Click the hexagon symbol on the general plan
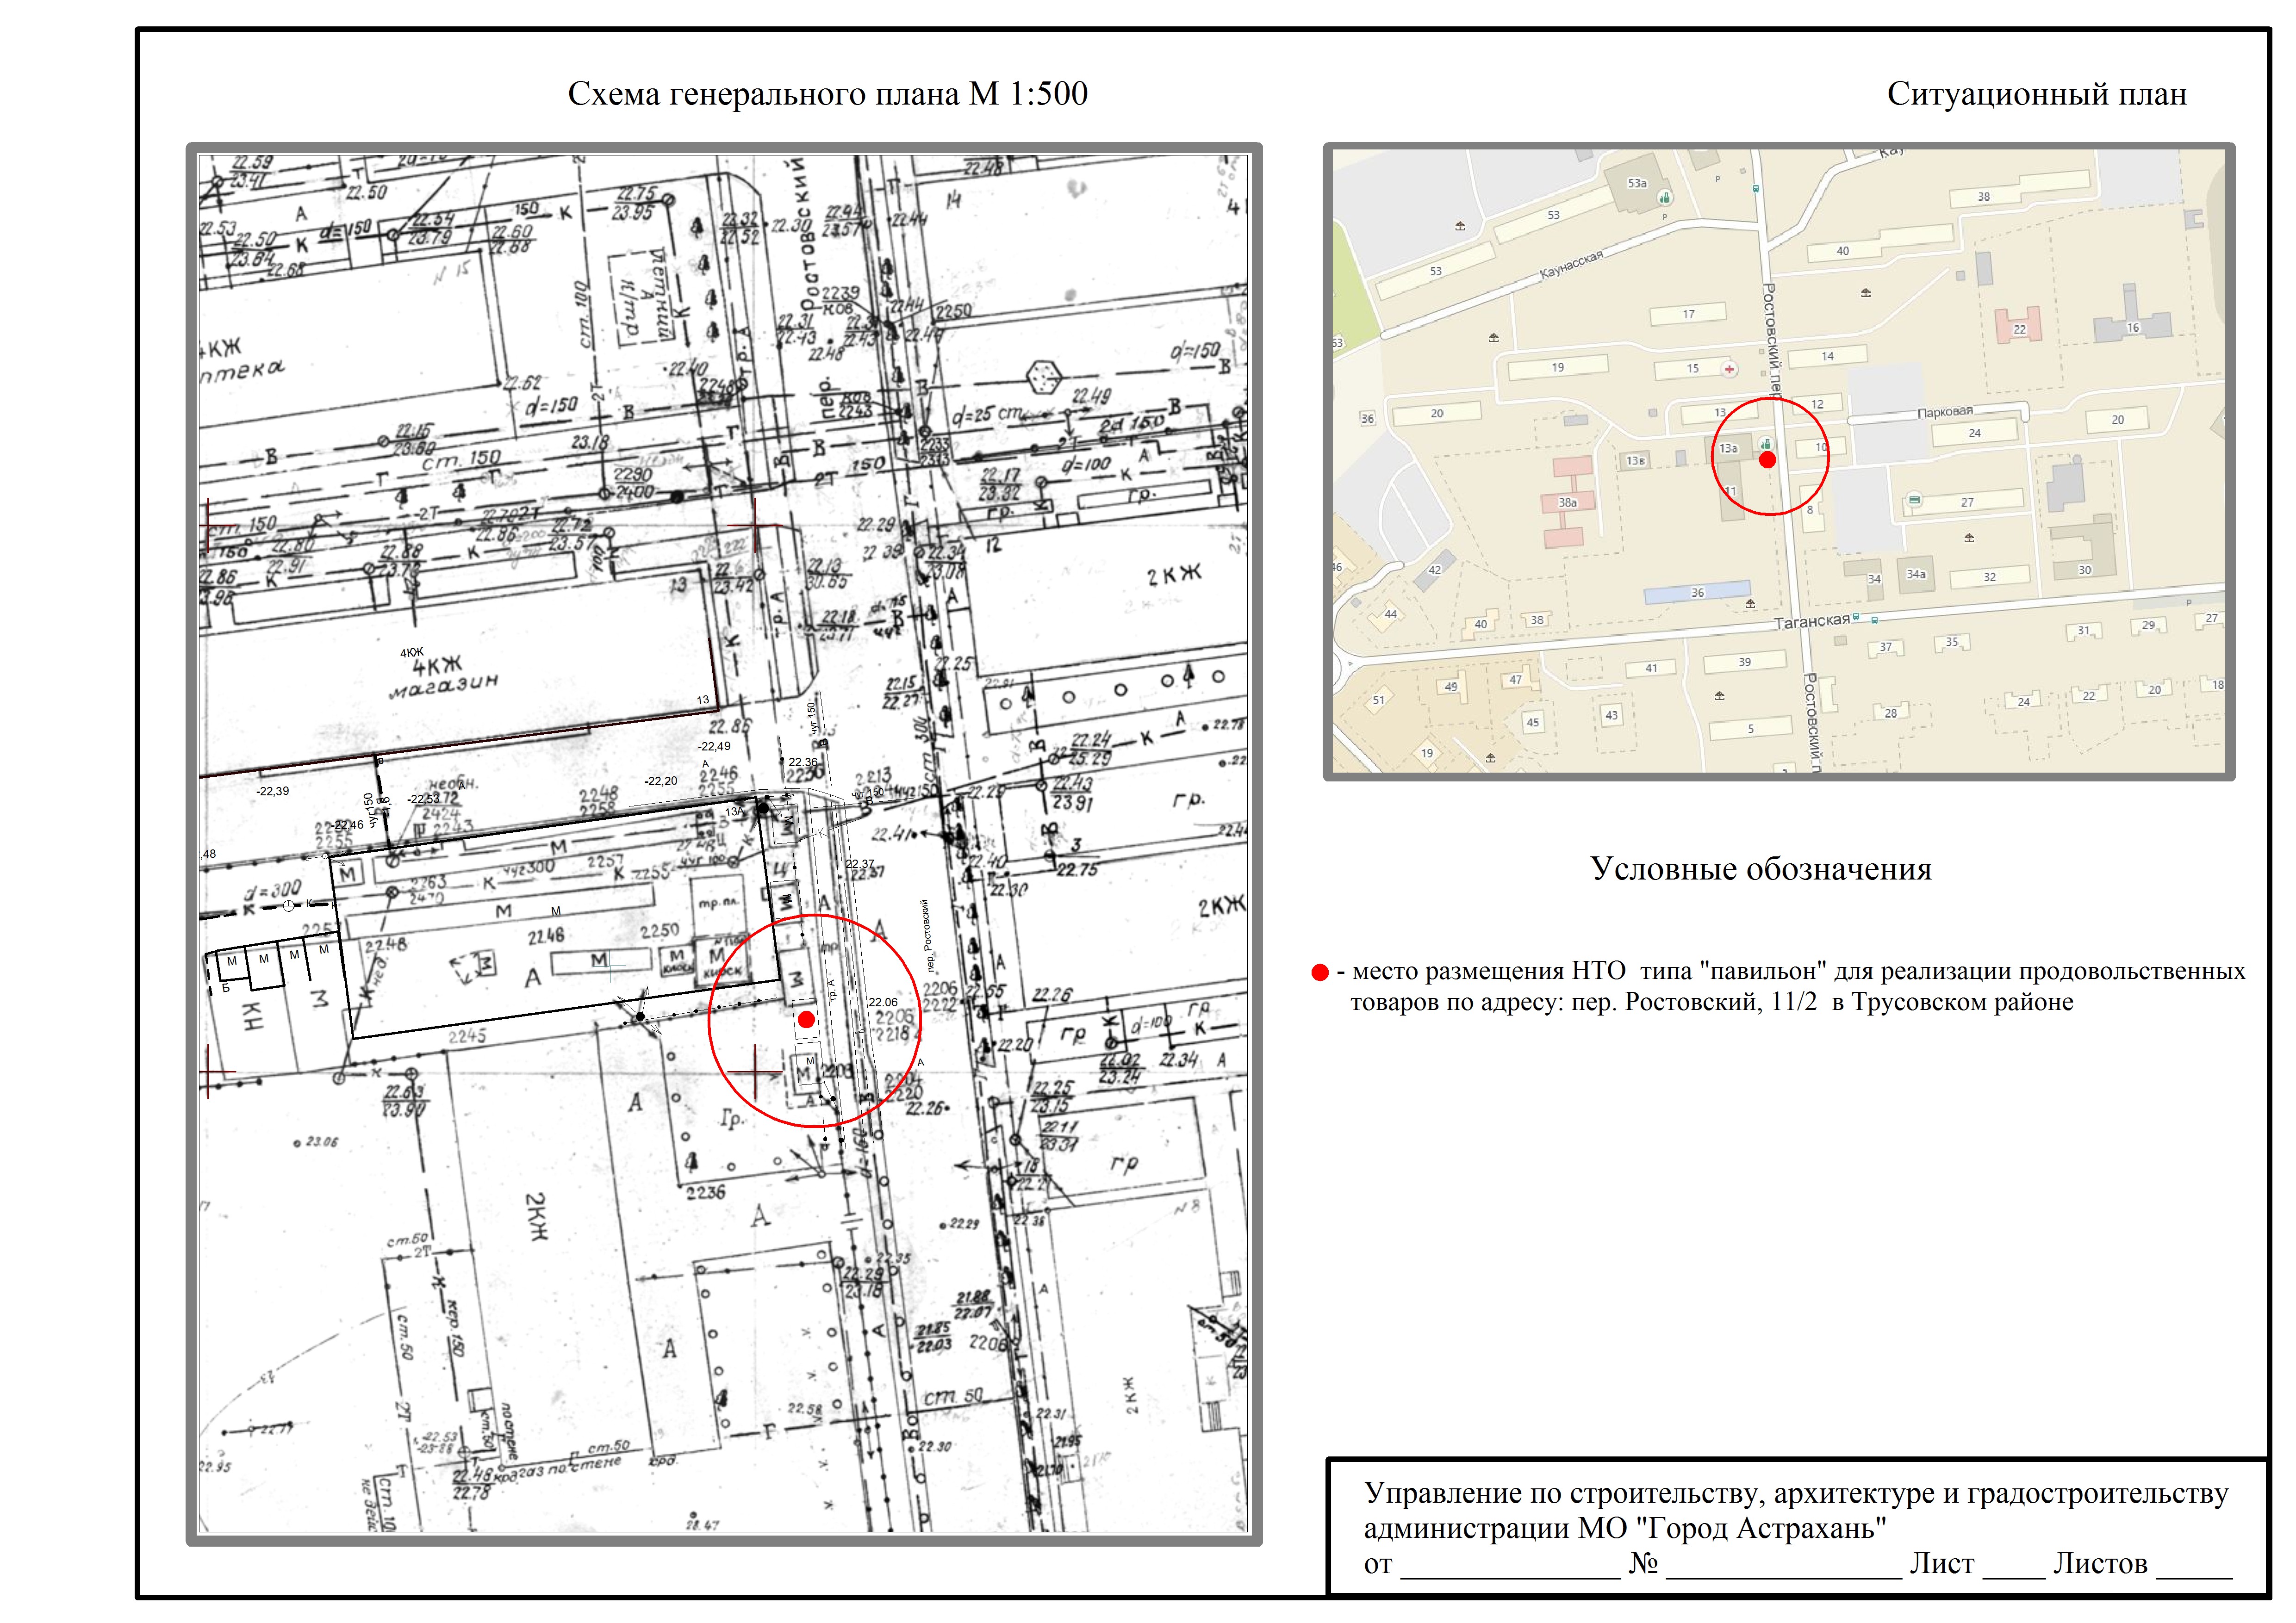 [1045, 378]
